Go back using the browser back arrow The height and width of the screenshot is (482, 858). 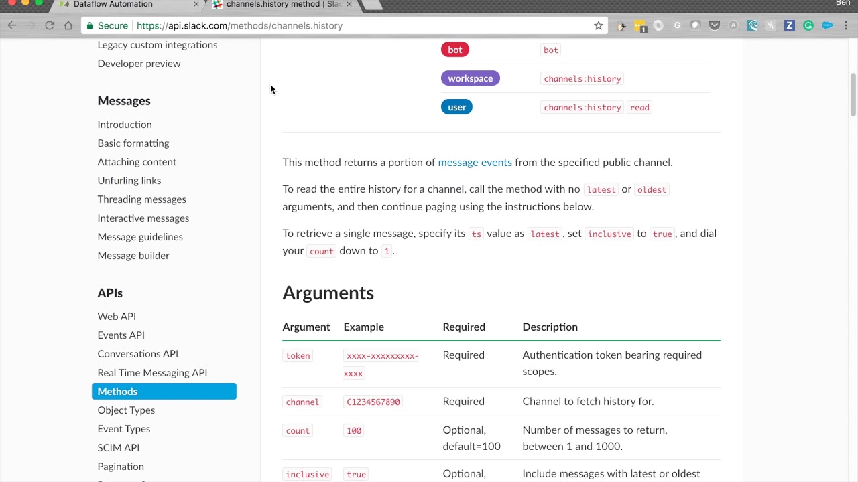[12, 25]
